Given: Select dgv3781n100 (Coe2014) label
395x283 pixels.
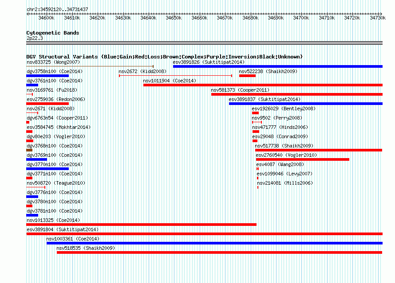Looking at the screenshot, I should pyautogui.click(x=55, y=211).
